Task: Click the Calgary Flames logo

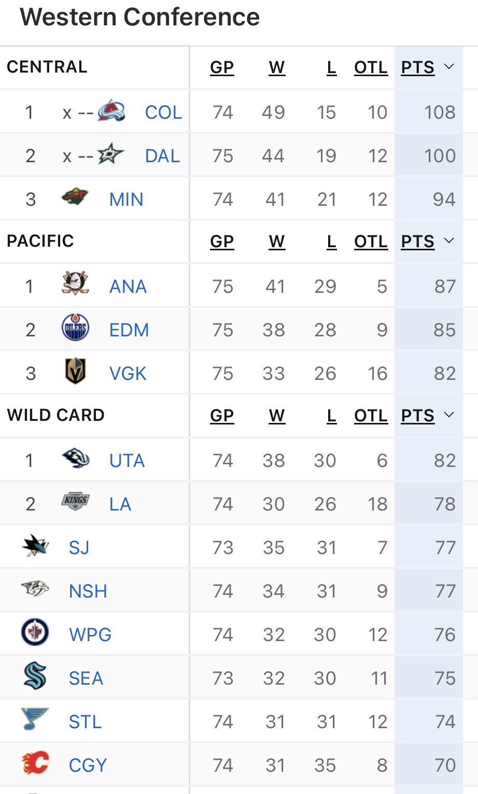Action: [35, 763]
